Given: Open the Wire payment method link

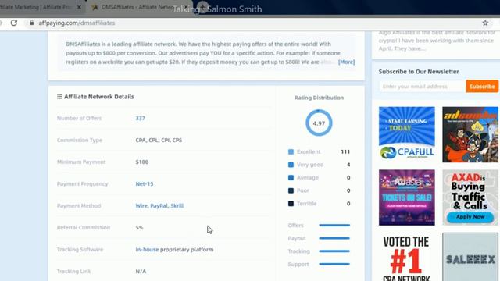Looking at the screenshot, I should (x=141, y=206).
